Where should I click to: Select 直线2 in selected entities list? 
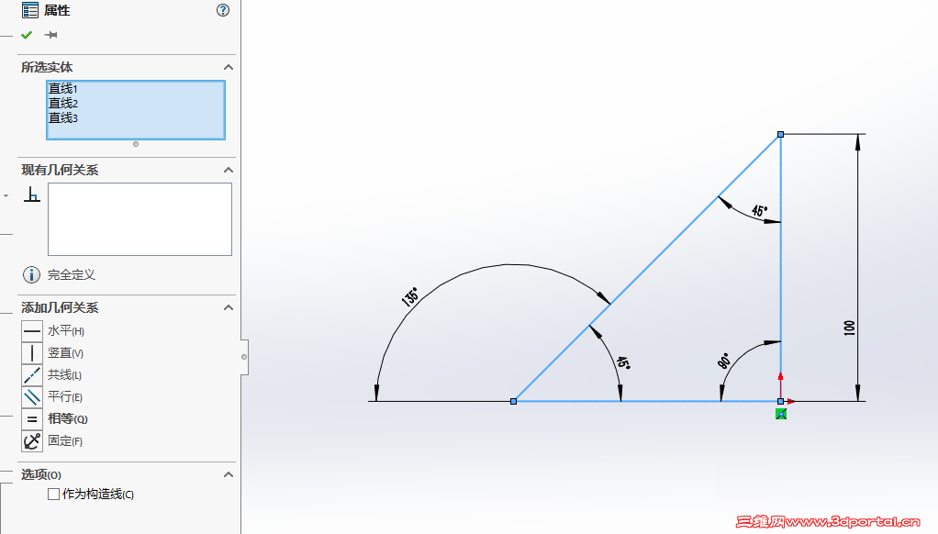pyautogui.click(x=62, y=103)
